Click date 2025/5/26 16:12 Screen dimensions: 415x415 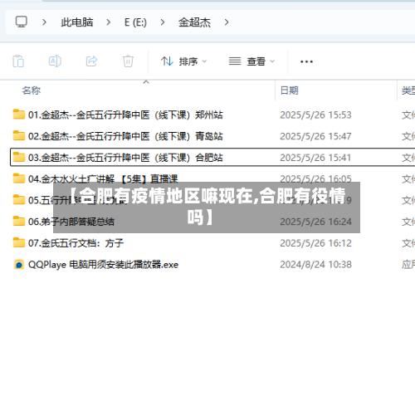[x=315, y=243]
